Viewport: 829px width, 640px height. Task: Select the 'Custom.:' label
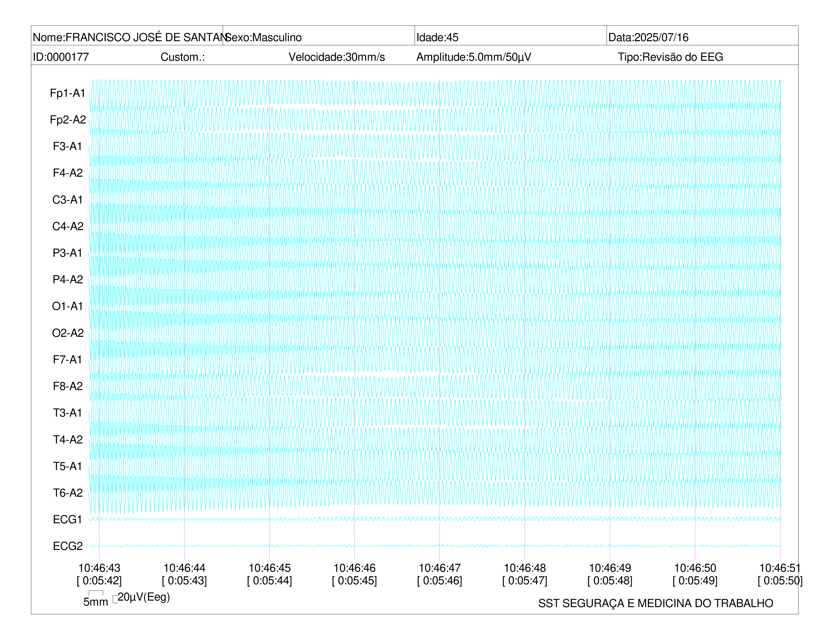pos(183,57)
